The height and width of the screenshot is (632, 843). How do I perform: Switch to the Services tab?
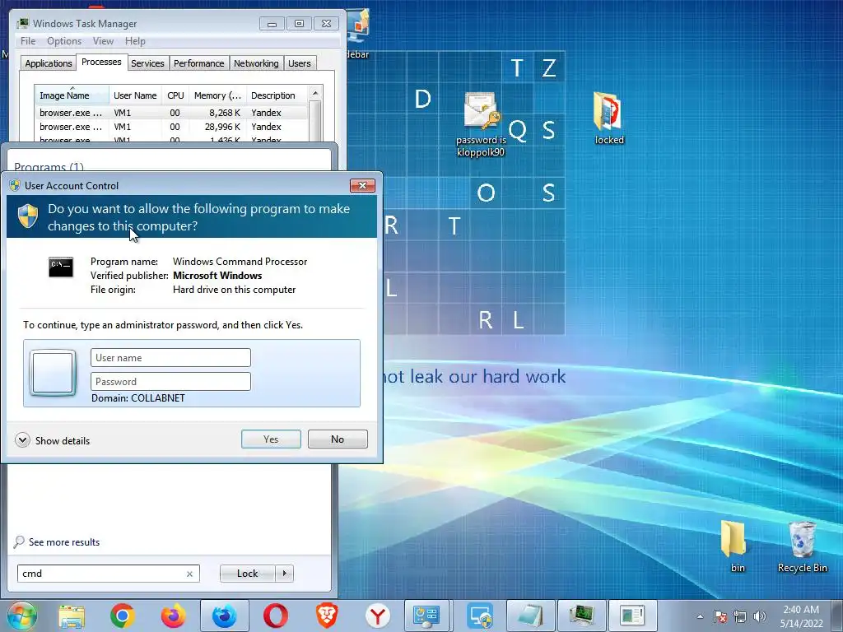tap(147, 63)
